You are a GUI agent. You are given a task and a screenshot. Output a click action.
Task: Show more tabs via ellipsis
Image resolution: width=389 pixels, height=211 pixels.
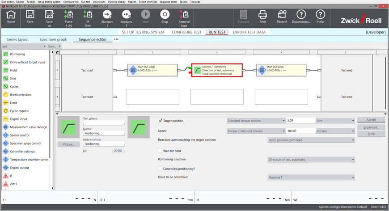tap(116, 39)
